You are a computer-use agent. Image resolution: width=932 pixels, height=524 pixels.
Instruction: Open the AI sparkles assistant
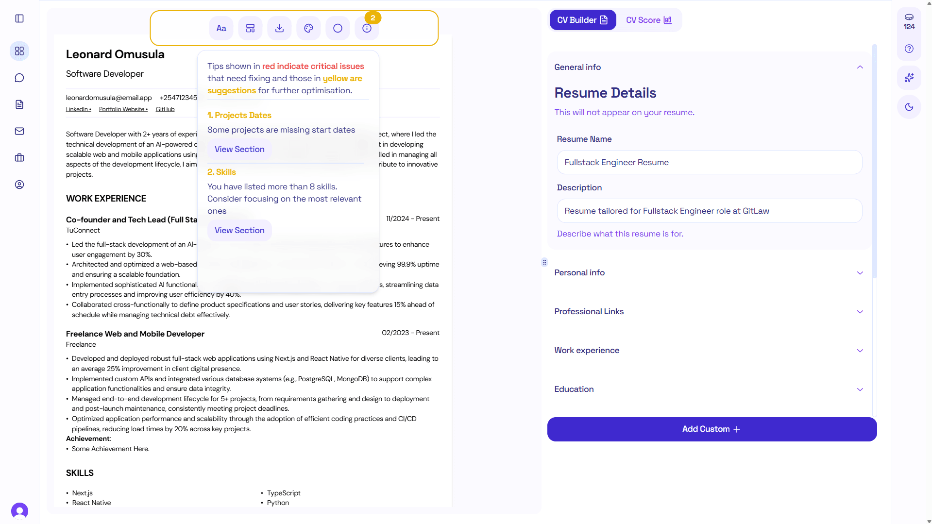909,77
